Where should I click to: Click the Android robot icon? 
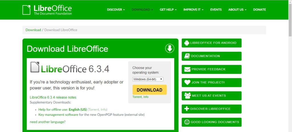click(x=186, y=43)
